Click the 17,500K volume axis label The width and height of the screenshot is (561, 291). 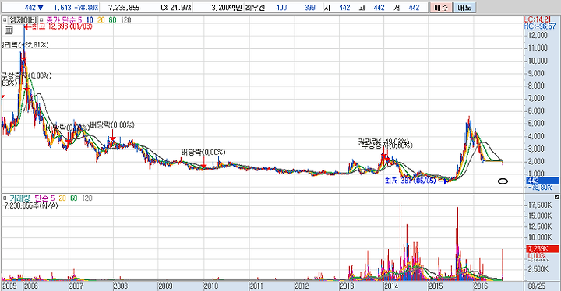coord(540,205)
